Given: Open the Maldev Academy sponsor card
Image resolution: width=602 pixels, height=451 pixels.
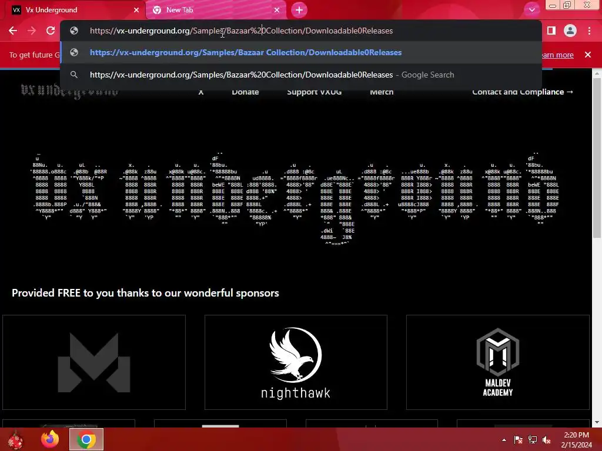Looking at the screenshot, I should (497, 362).
